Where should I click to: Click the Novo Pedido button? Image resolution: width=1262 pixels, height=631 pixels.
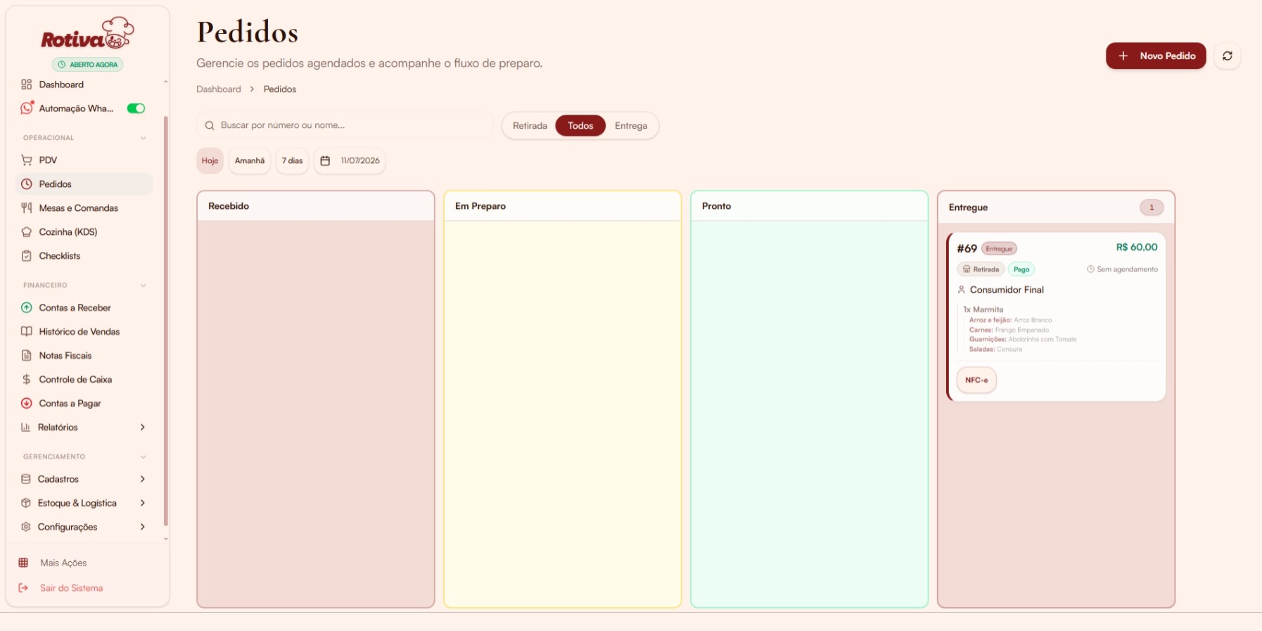pyautogui.click(x=1156, y=56)
